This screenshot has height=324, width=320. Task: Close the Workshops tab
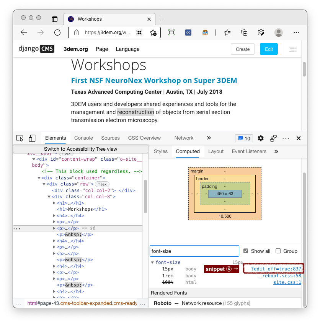[x=149, y=19]
